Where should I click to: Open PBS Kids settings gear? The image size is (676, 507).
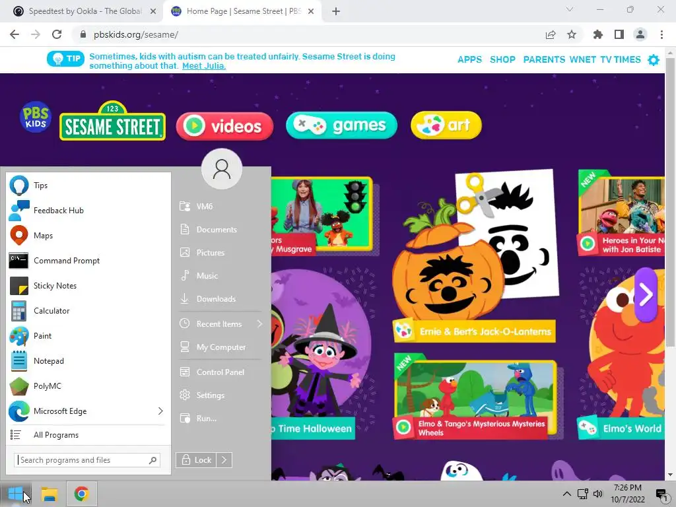pos(654,60)
